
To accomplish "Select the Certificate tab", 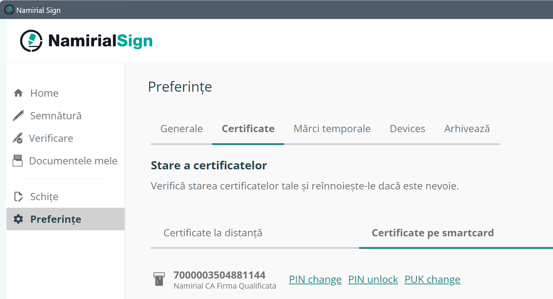I will pyautogui.click(x=248, y=129).
